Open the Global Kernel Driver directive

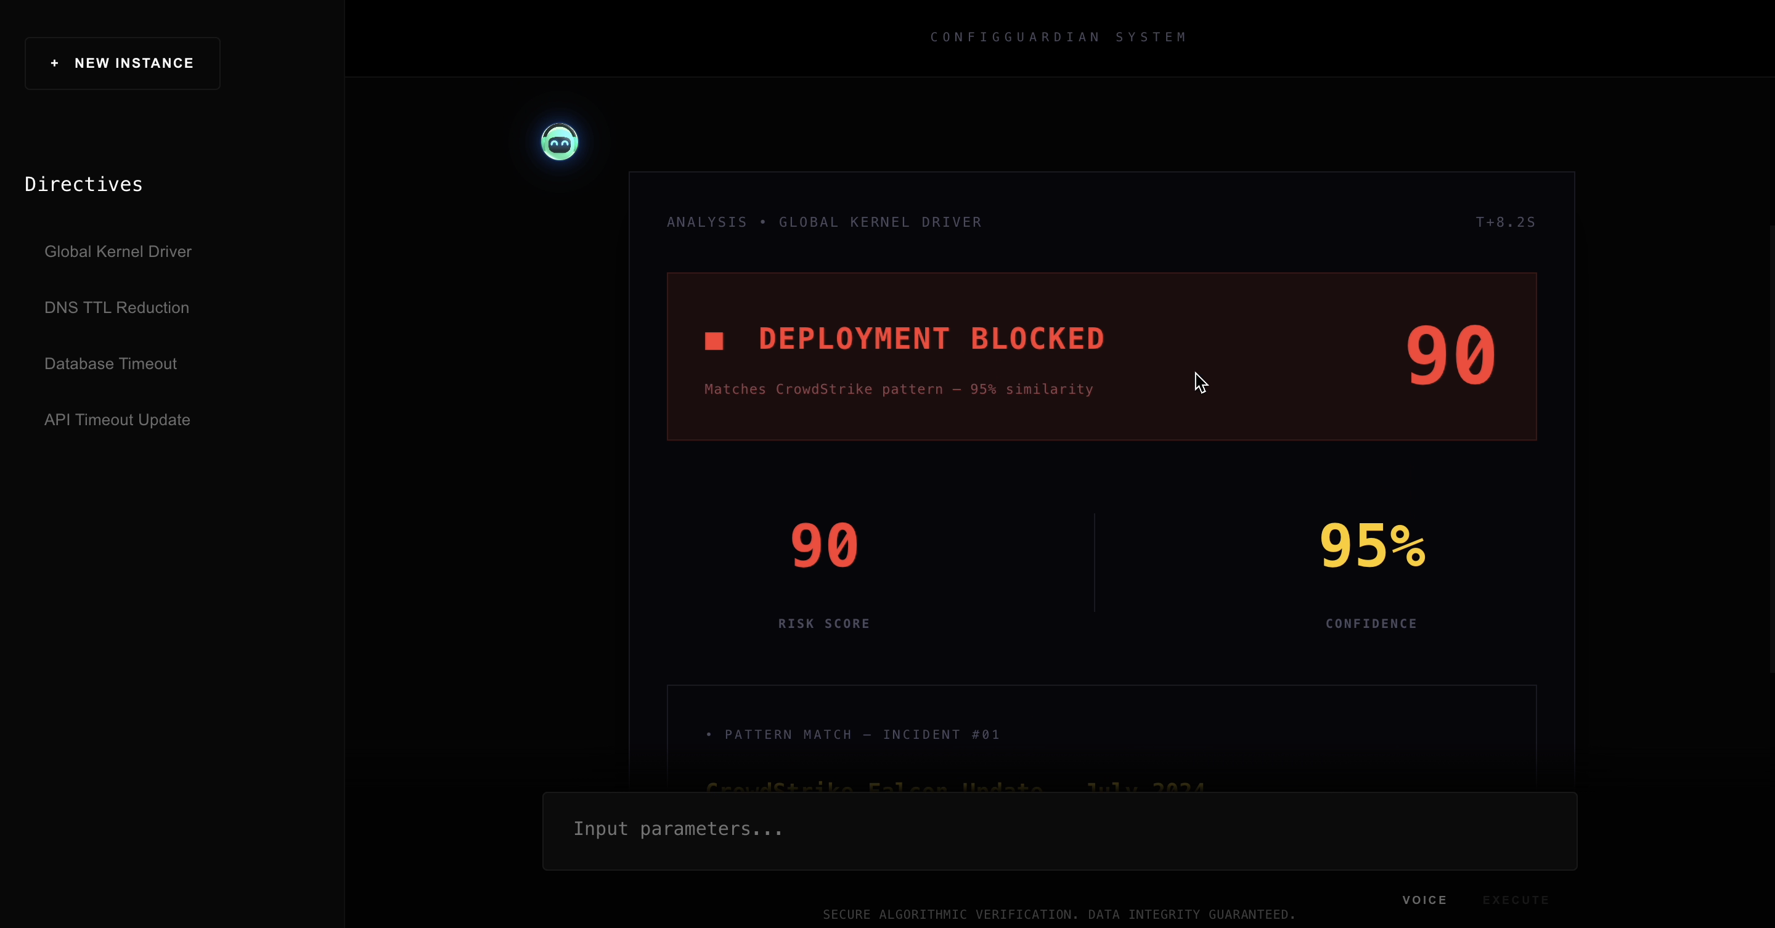(118, 251)
